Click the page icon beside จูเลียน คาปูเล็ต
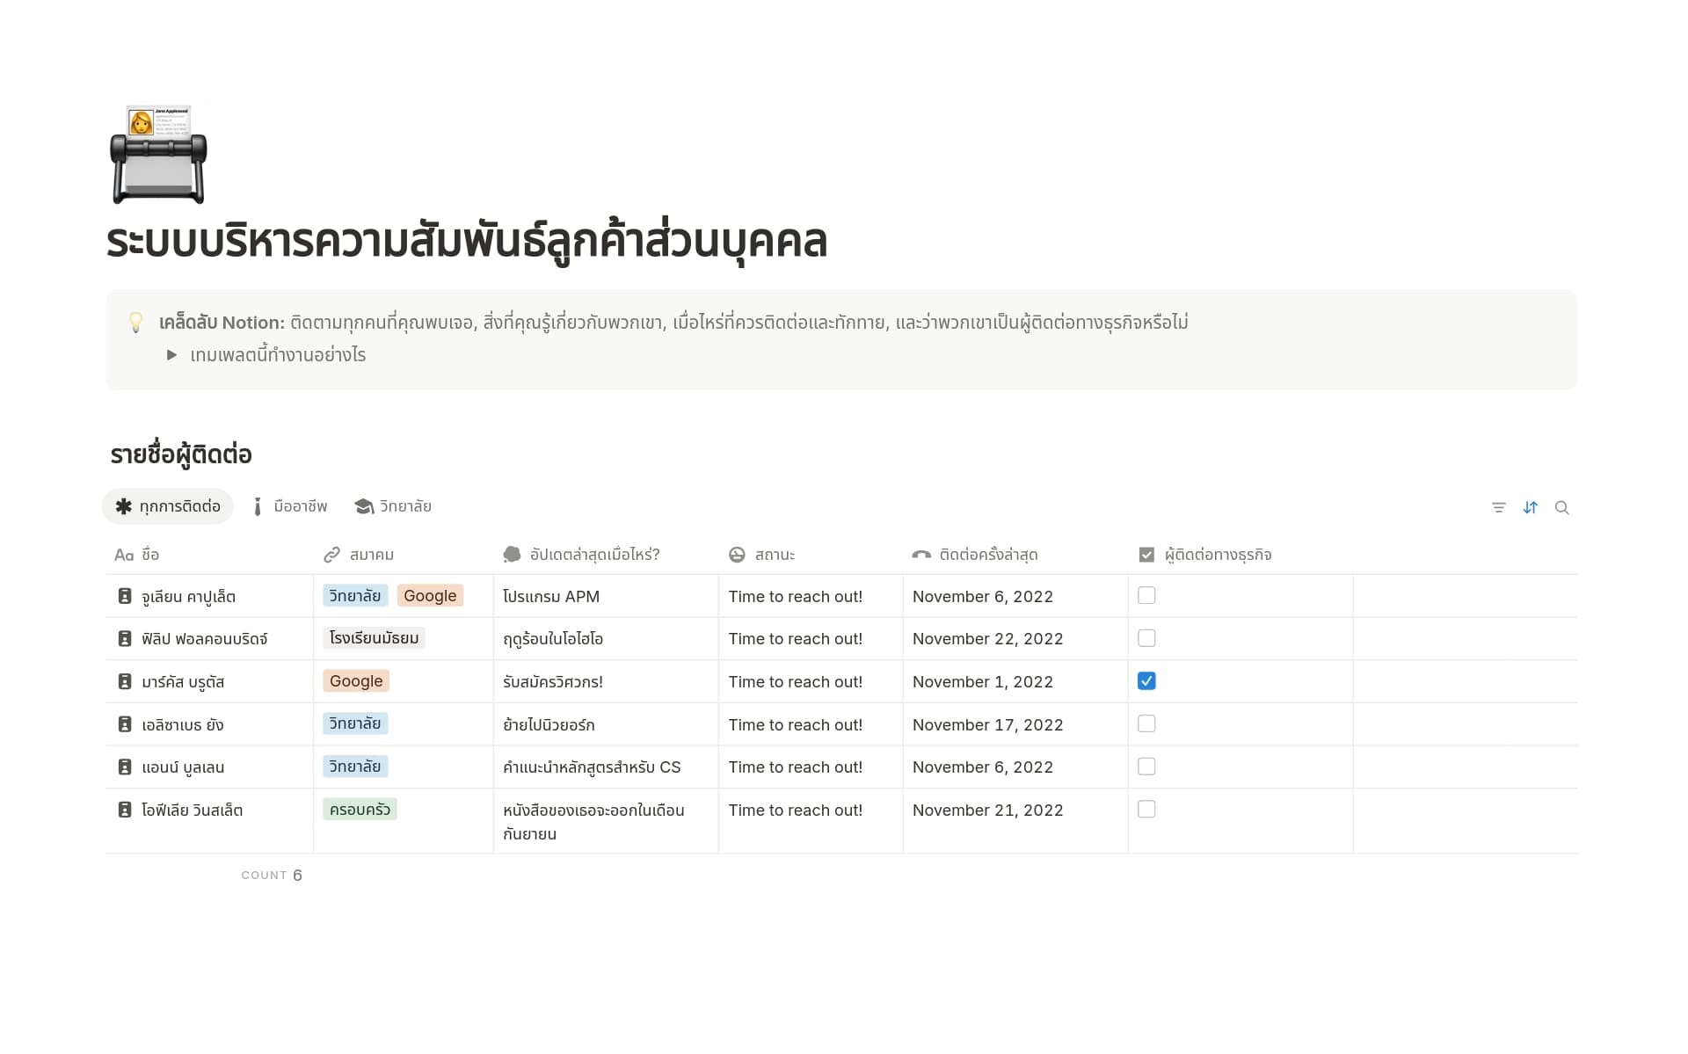This screenshot has width=1688, height=1054. click(x=125, y=596)
